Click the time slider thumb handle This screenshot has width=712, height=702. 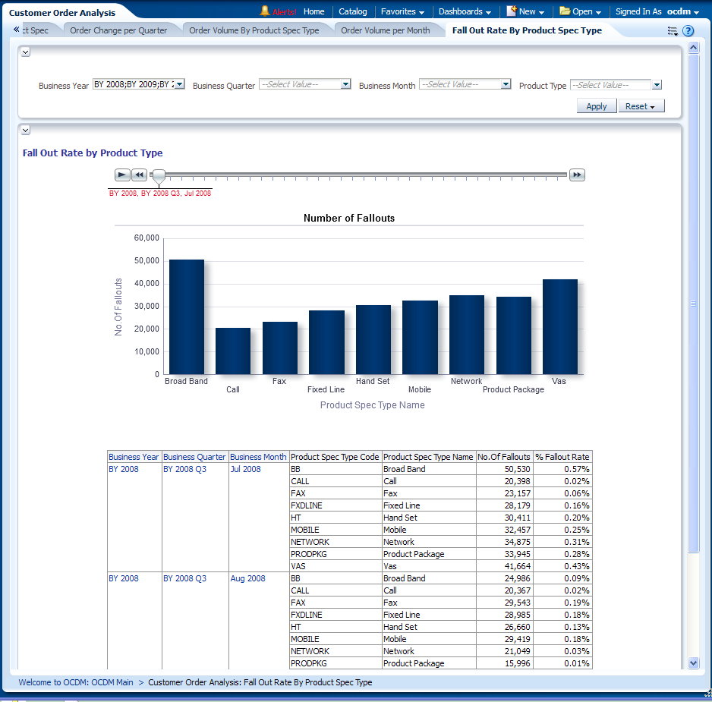pos(159,177)
